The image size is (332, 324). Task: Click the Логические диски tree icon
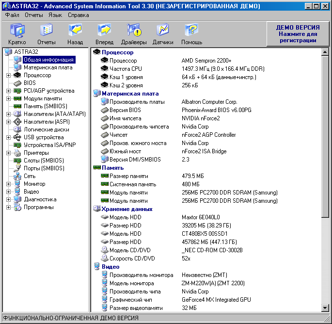click(x=17, y=130)
